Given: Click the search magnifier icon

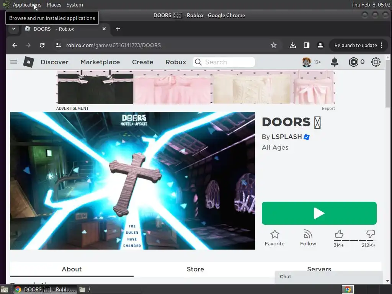Looking at the screenshot, I should 198,62.
